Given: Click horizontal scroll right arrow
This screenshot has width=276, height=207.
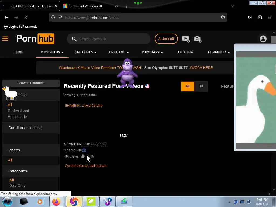Looking at the screenshot, I should 269,194.
